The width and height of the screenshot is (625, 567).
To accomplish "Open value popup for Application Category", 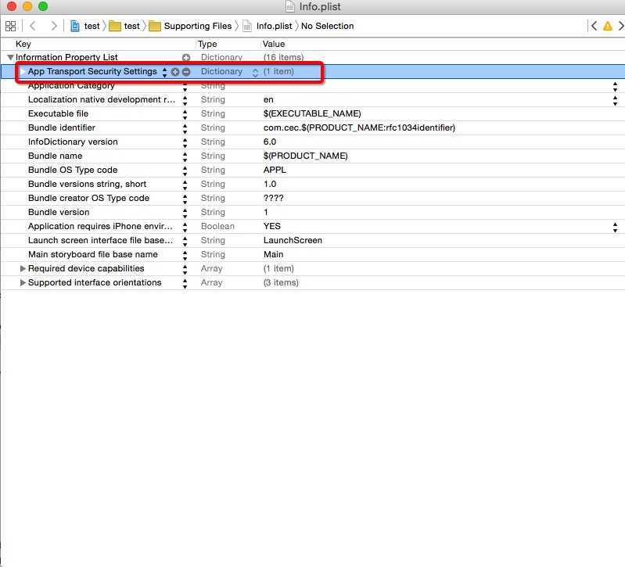I will pyautogui.click(x=615, y=87).
